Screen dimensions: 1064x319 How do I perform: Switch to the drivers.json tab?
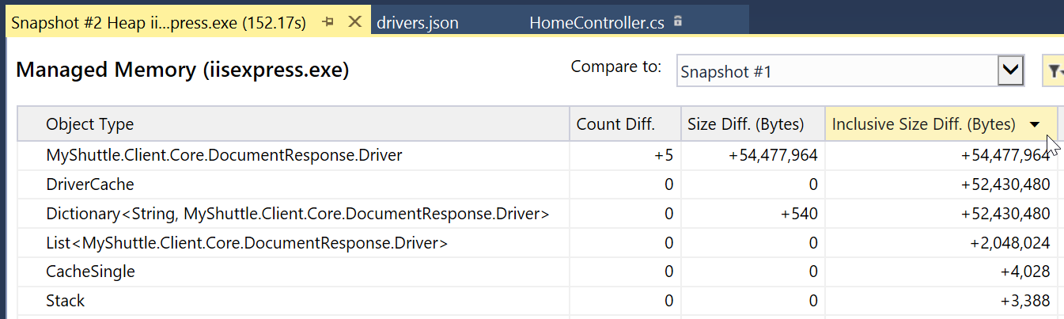(418, 23)
